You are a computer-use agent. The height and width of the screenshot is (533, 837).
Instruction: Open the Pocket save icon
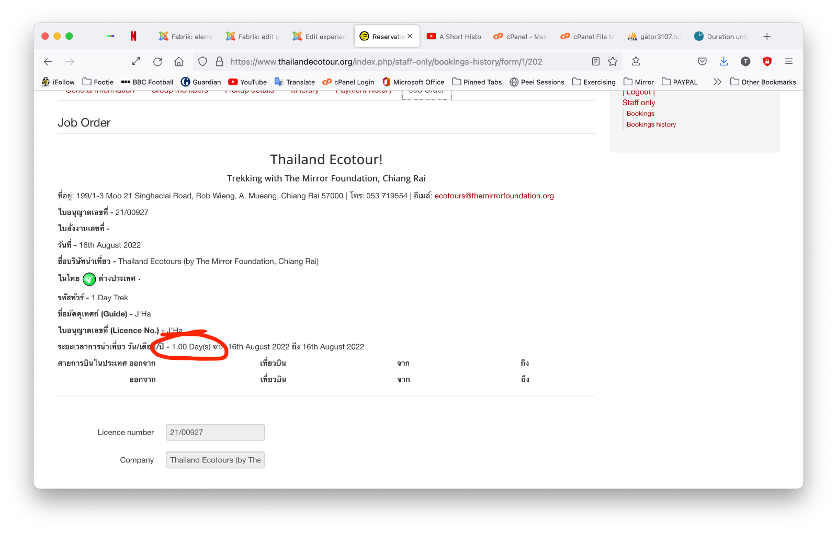point(702,62)
